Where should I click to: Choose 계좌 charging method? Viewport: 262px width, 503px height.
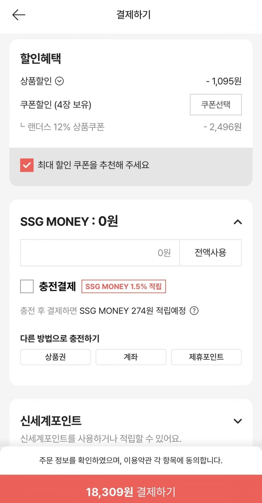pyautogui.click(x=131, y=357)
